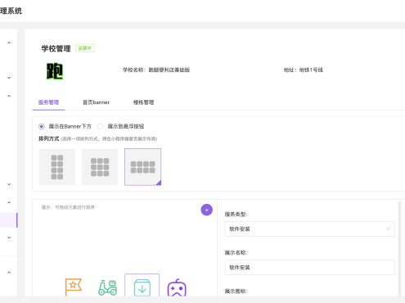Viewport: 405px width, 303px height.
Task: Select the green delivery scooter service icon
Action: (x=108, y=287)
